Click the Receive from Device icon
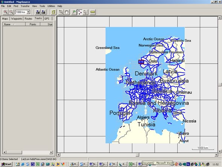This screenshot has height=167, width=222. 44,12
